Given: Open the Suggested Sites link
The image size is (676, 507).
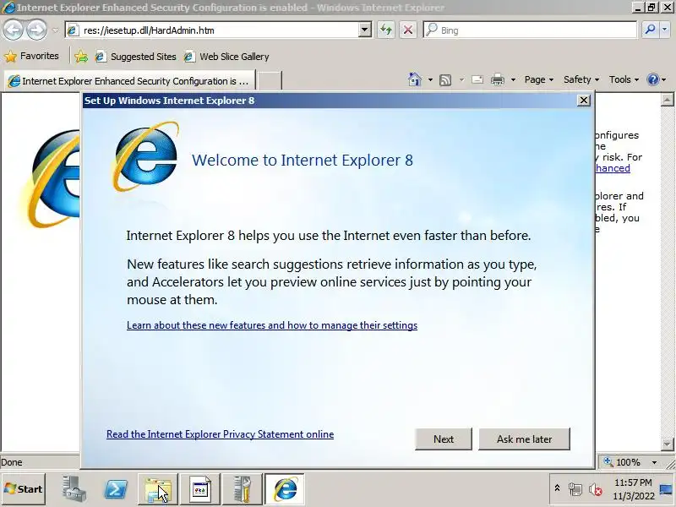Looking at the screenshot, I should pyautogui.click(x=136, y=57).
